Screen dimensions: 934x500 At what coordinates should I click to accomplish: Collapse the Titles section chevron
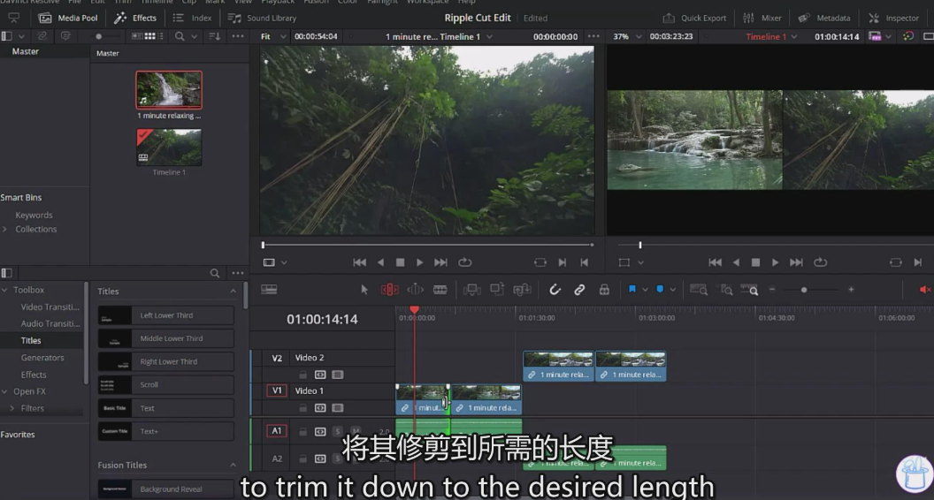pyautogui.click(x=233, y=291)
